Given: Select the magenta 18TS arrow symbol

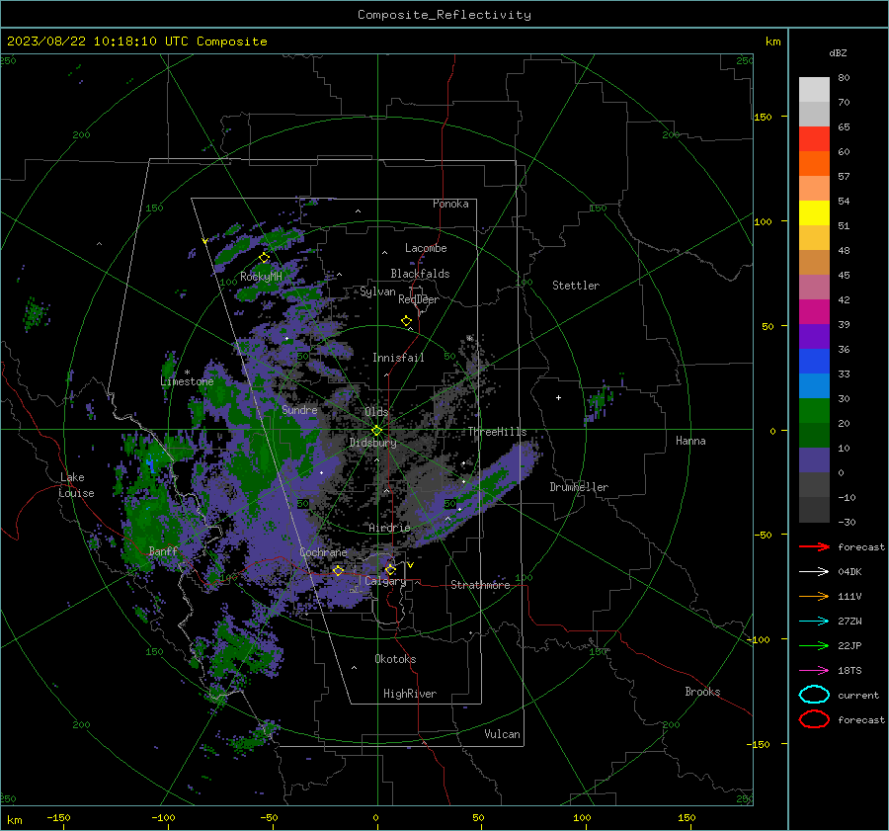Looking at the screenshot, I should click(814, 670).
